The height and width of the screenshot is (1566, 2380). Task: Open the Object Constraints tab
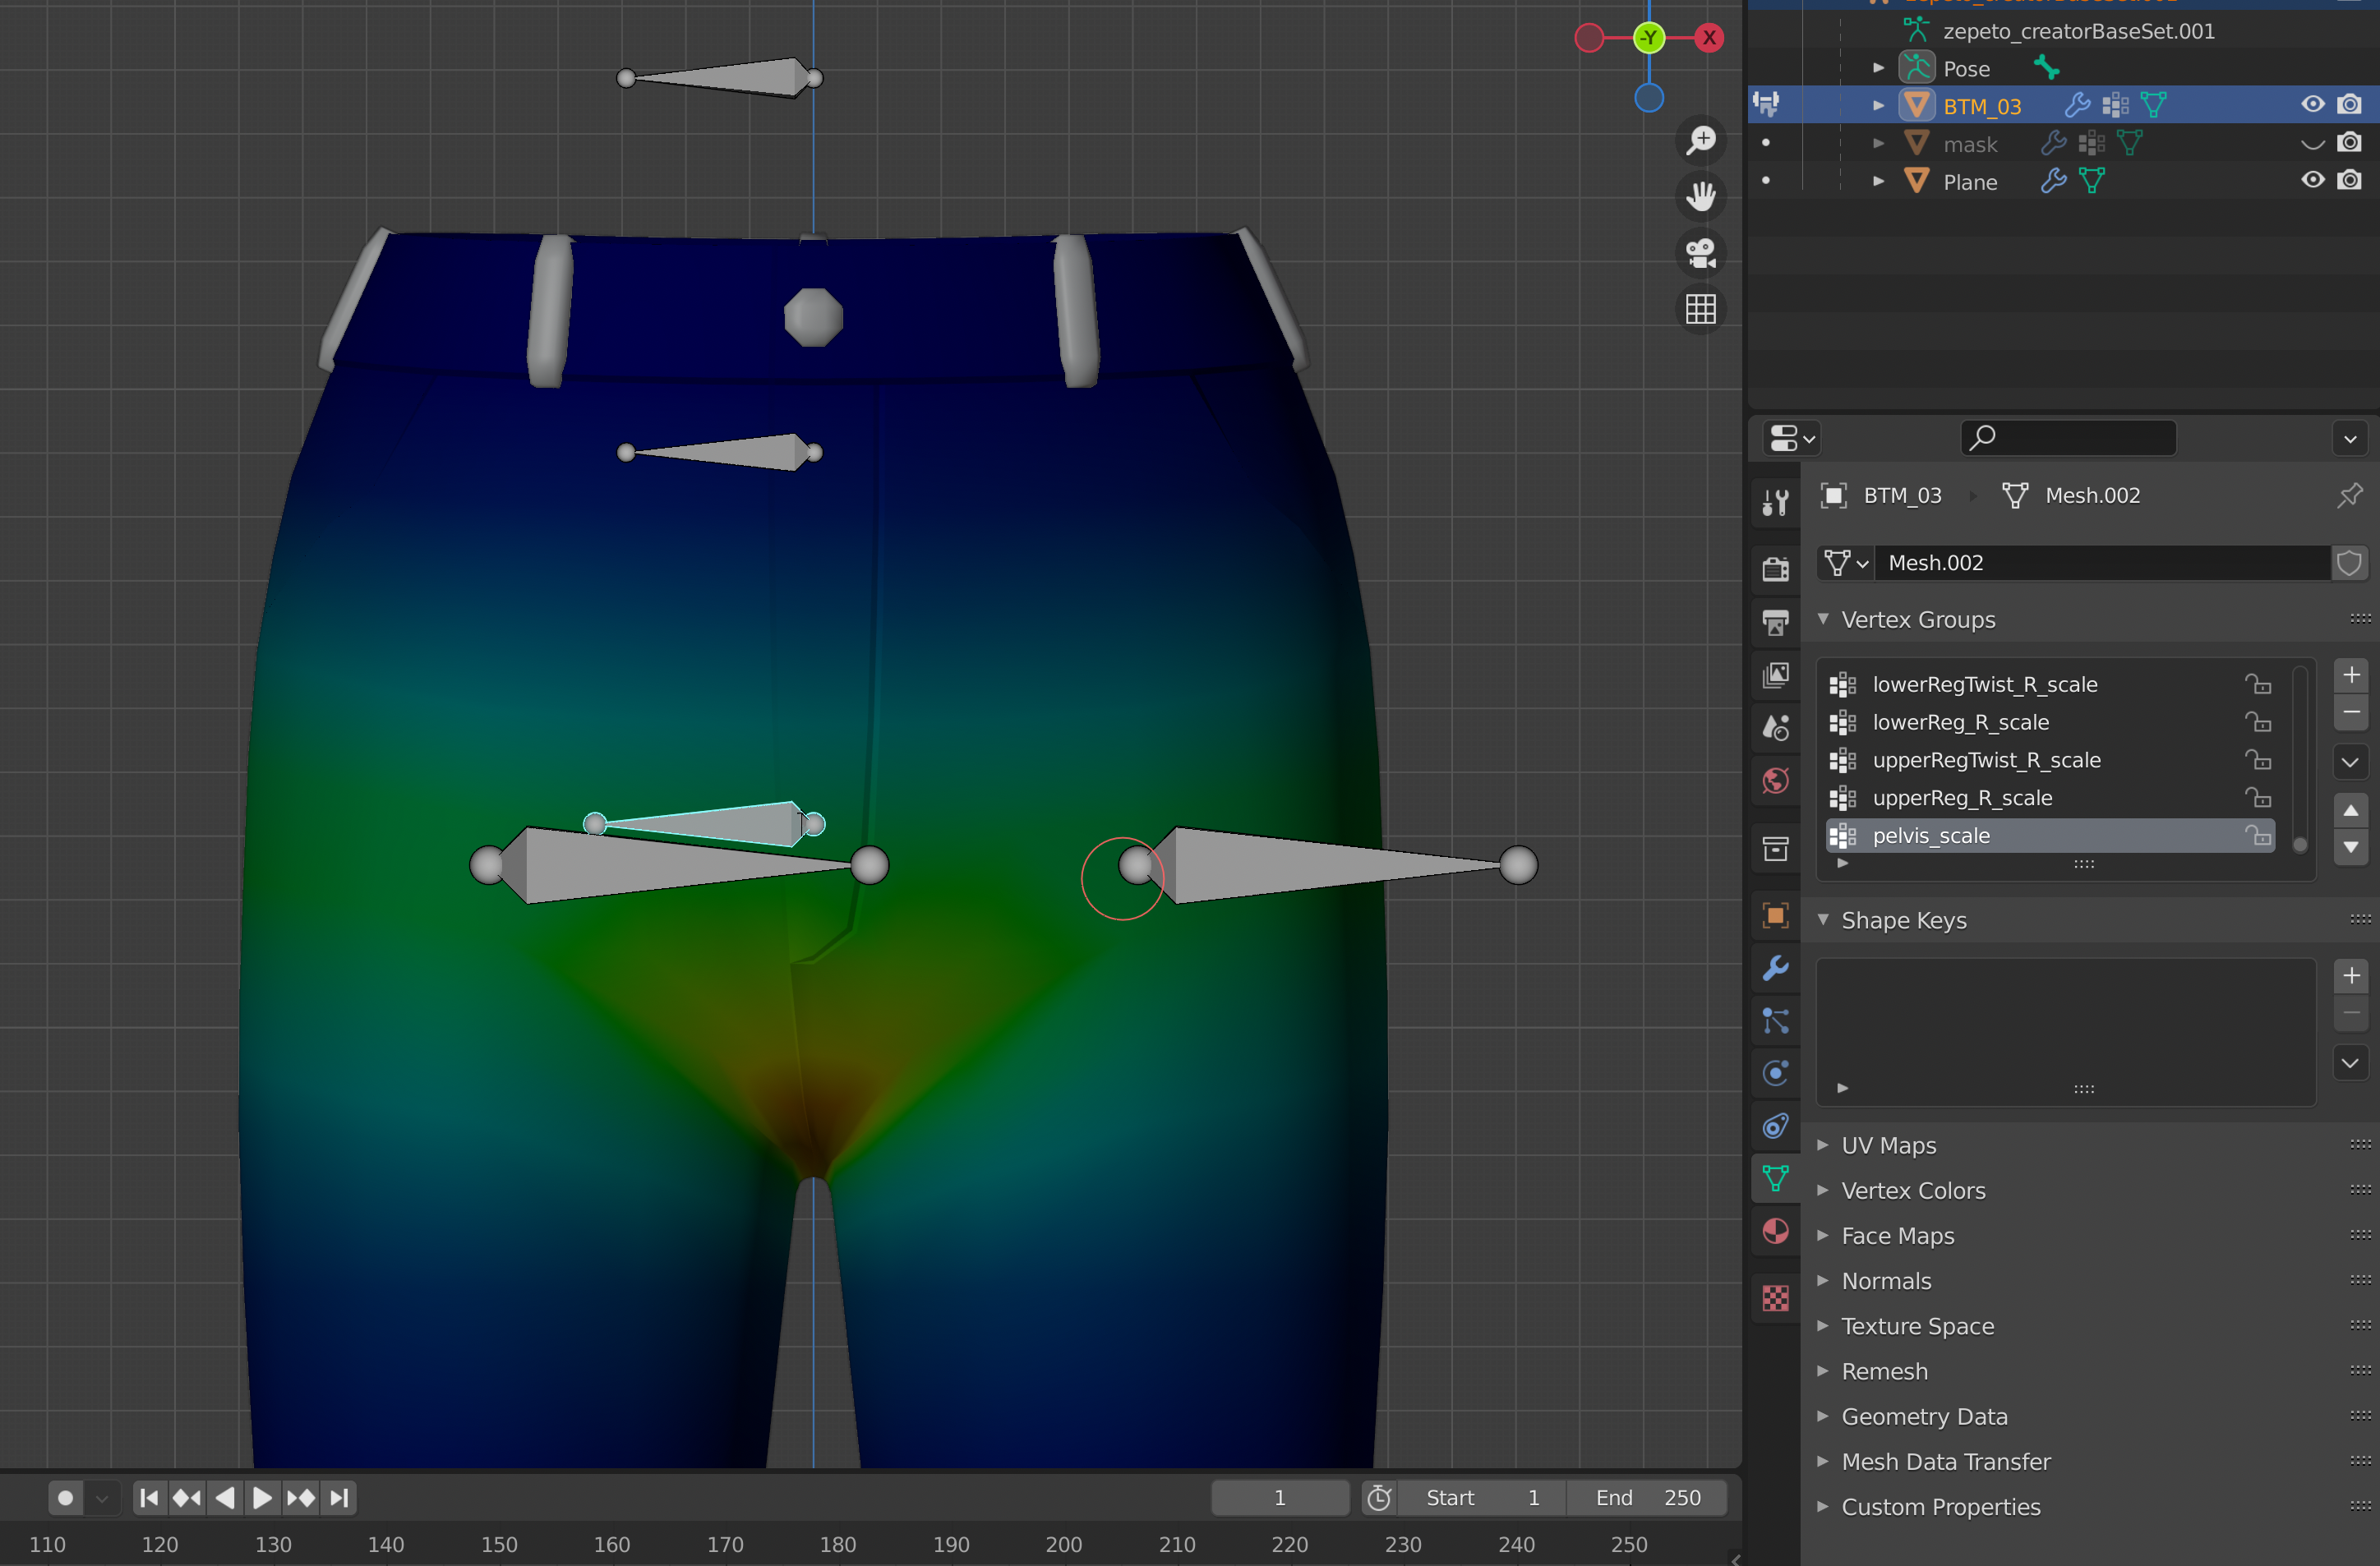point(1776,1126)
